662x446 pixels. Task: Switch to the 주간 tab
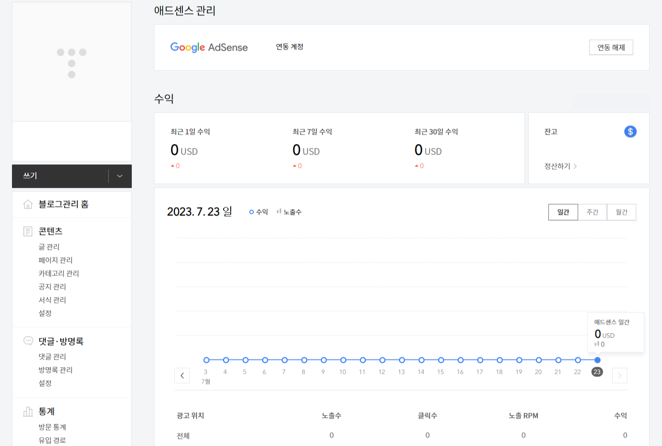point(592,212)
